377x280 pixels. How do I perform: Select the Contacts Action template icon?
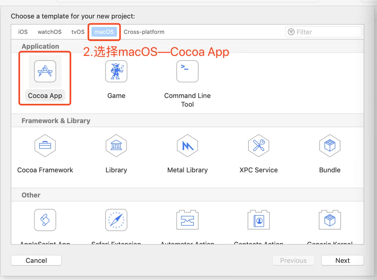258,220
